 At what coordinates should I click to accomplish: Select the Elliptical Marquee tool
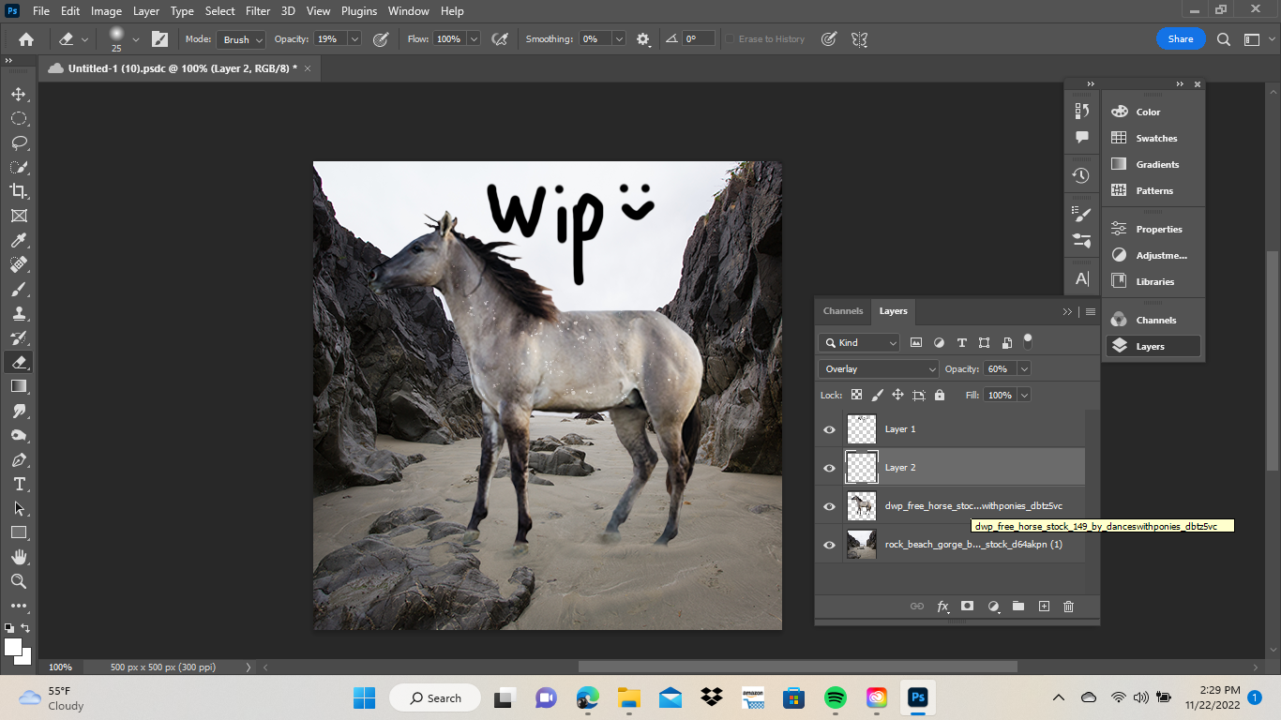click(18, 118)
